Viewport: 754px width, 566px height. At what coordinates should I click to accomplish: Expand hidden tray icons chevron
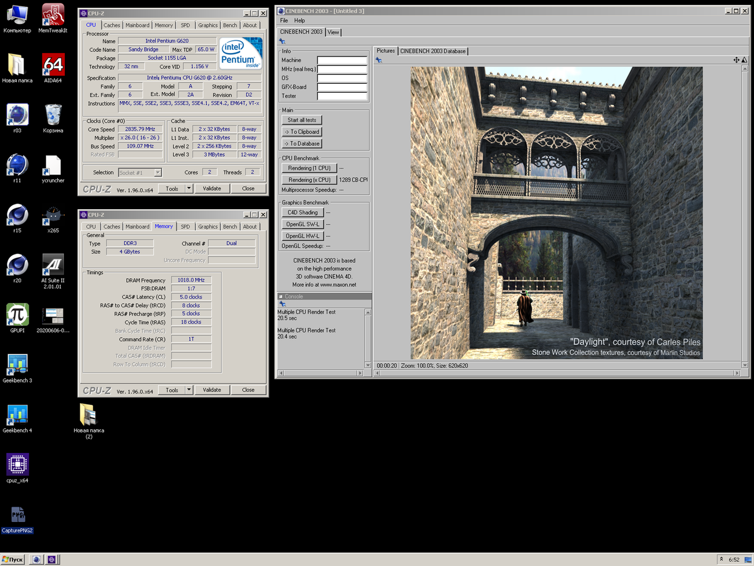click(722, 559)
